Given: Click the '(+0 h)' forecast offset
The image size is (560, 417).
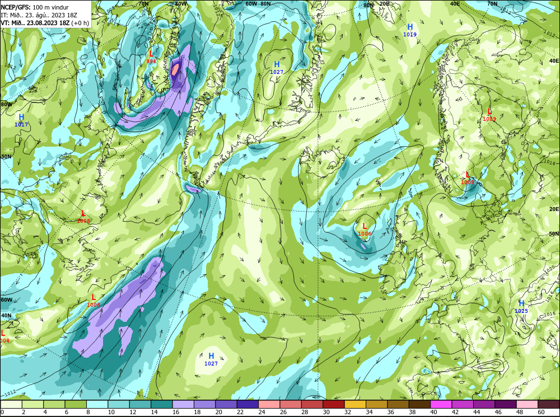Looking at the screenshot, I should click(x=80, y=23).
